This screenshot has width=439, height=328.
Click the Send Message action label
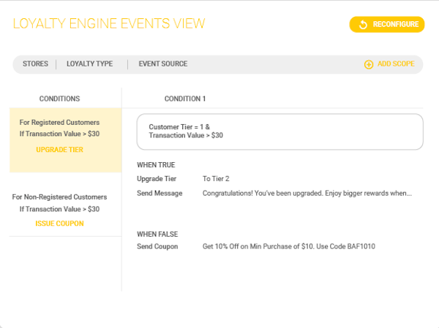coord(159,194)
